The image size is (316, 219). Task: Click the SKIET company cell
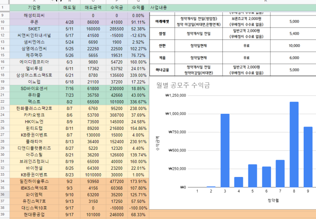coord(34,29)
